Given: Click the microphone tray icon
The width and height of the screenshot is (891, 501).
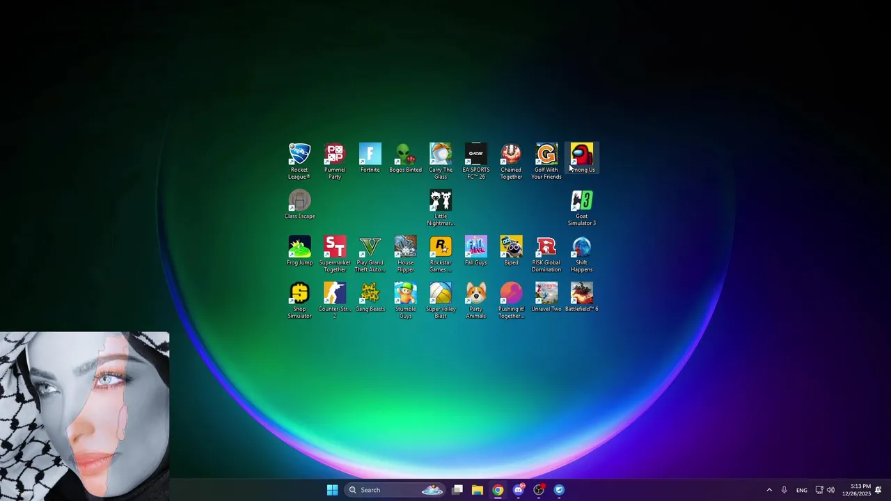Looking at the screenshot, I should pos(784,490).
